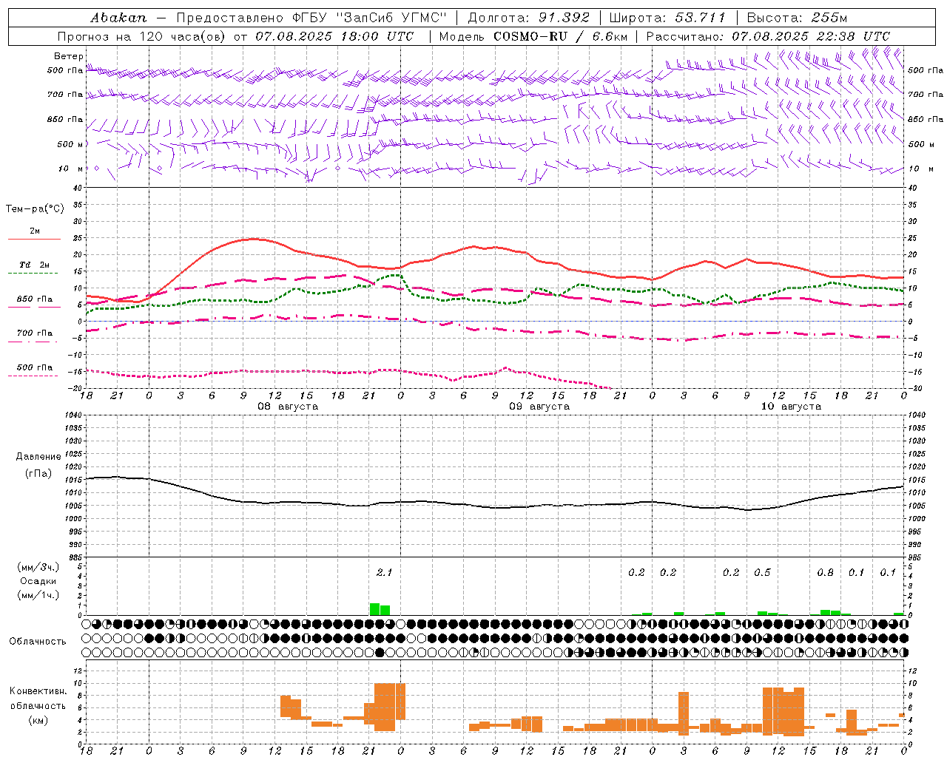The image size is (947, 757).
Task: Click the "09 августа" date label
Action: pyautogui.click(x=539, y=407)
